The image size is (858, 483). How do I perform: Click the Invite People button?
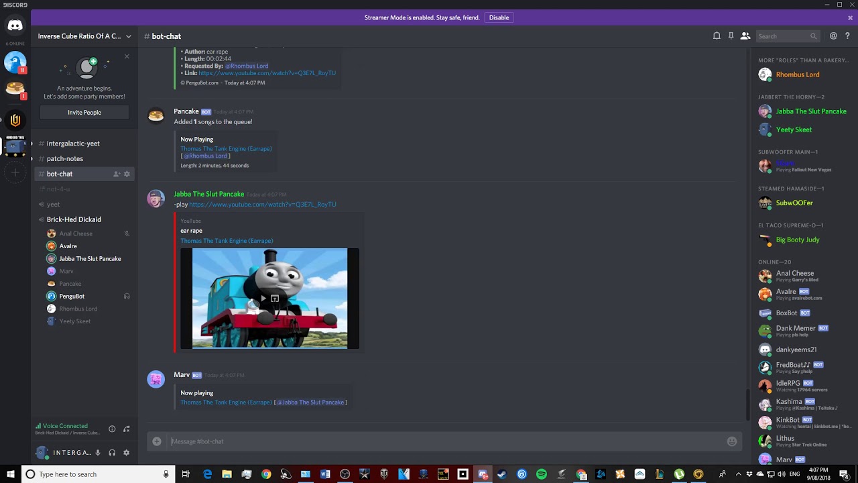coord(84,113)
